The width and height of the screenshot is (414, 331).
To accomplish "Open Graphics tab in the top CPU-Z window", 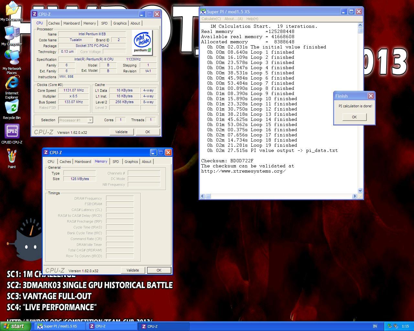I will [x=120, y=23].
